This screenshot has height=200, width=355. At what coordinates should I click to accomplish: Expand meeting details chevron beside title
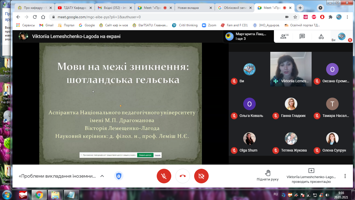pos(102,176)
